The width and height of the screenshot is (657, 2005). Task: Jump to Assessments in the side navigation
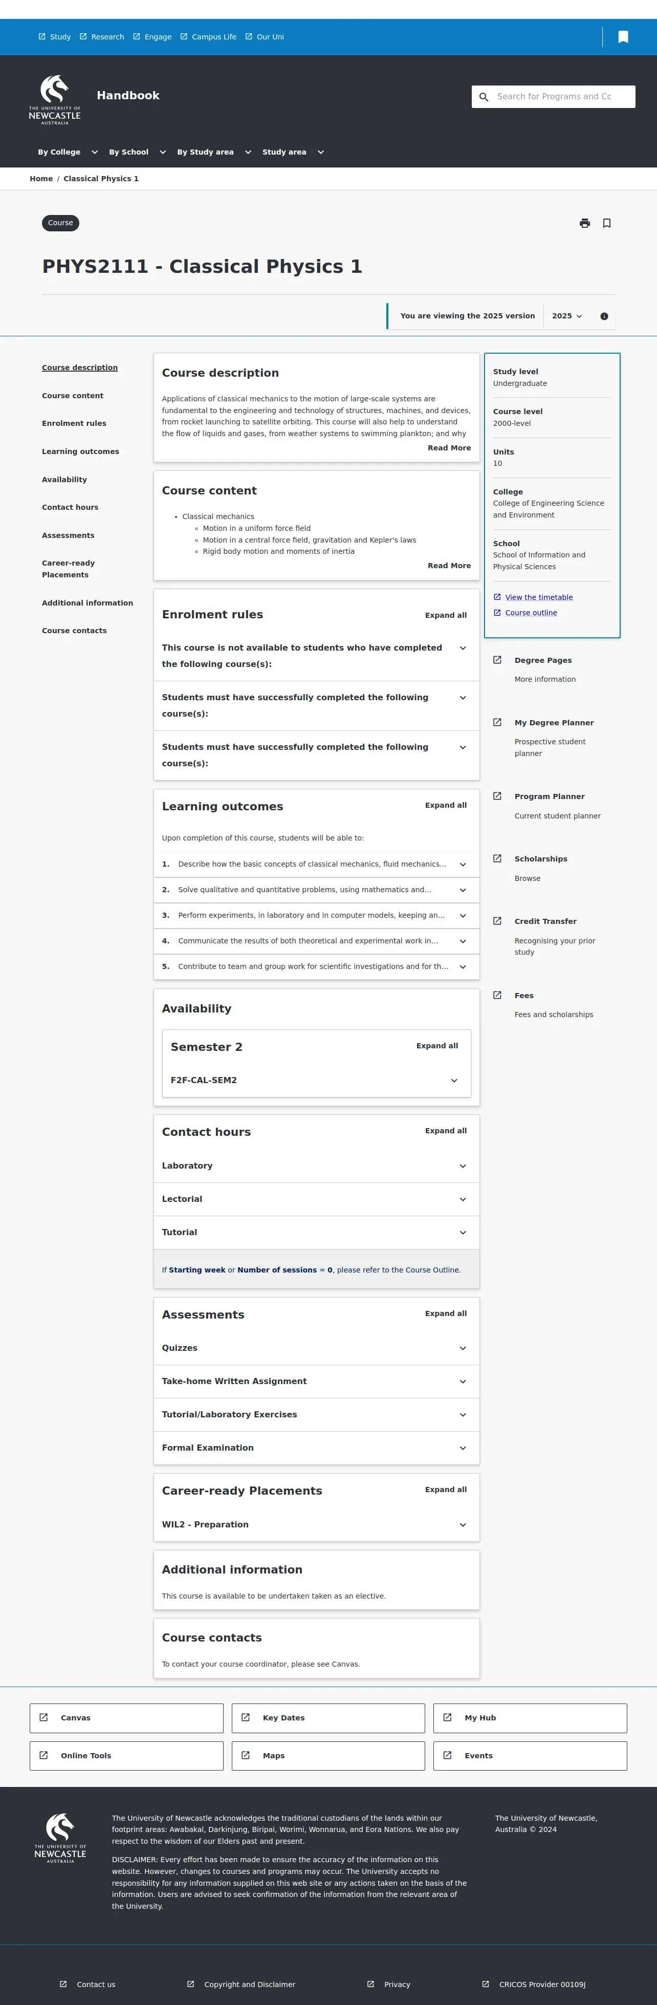click(68, 535)
